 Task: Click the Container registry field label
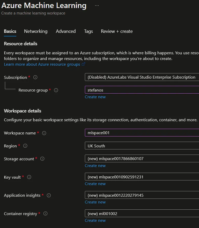(x=20, y=214)
